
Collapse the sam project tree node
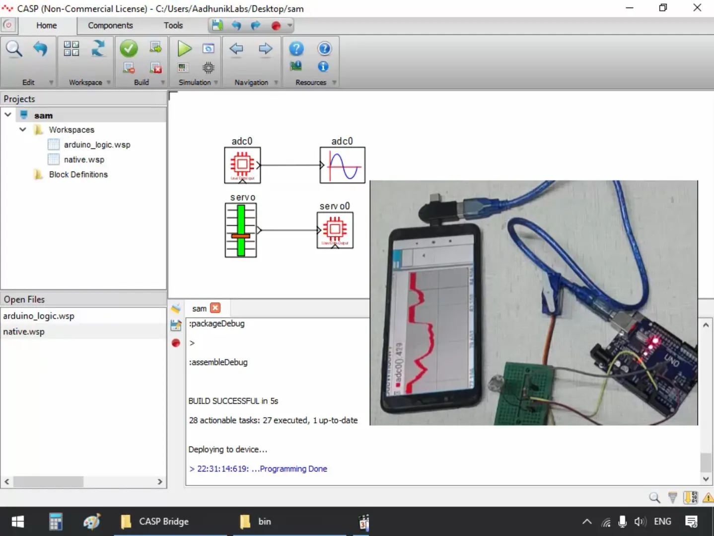coord(7,114)
